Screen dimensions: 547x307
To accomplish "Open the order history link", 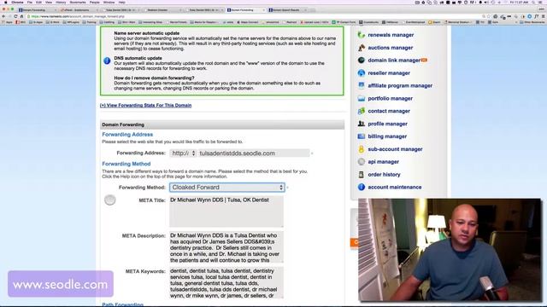I will (x=384, y=174).
